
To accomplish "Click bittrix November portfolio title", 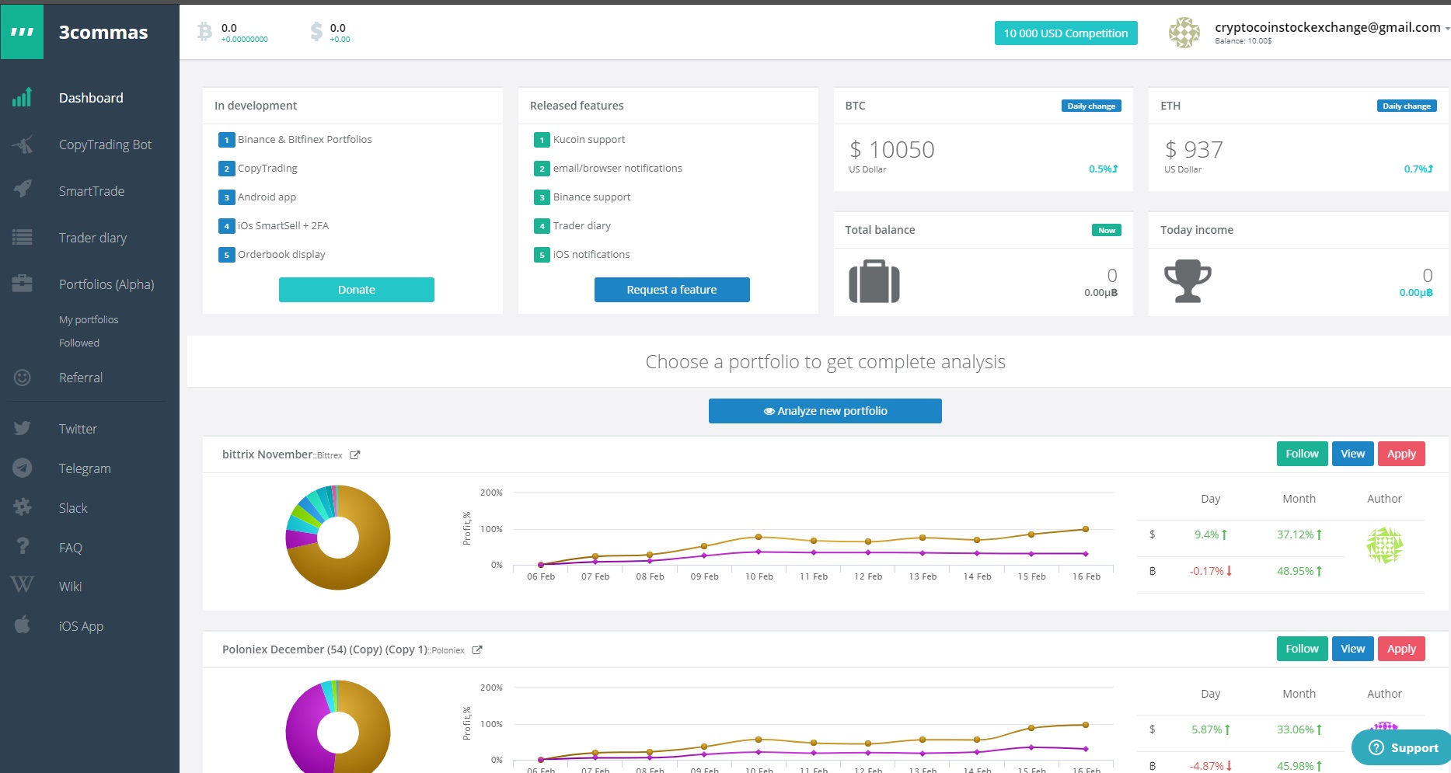I will point(267,454).
